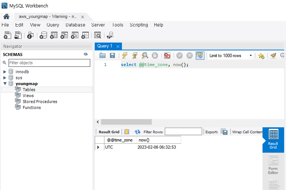
Task: Execute statement under cursor icon
Action: [135, 55]
